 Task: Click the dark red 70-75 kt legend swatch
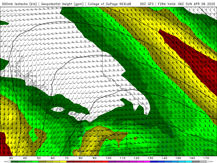(70, 162)
